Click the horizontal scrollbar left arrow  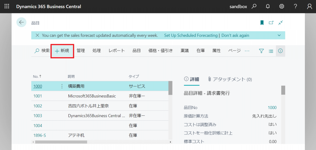[x=33, y=142]
